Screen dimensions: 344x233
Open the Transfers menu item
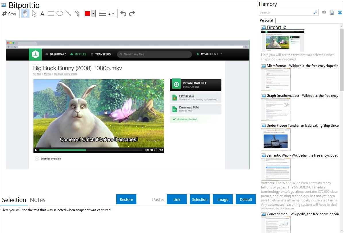(101, 54)
